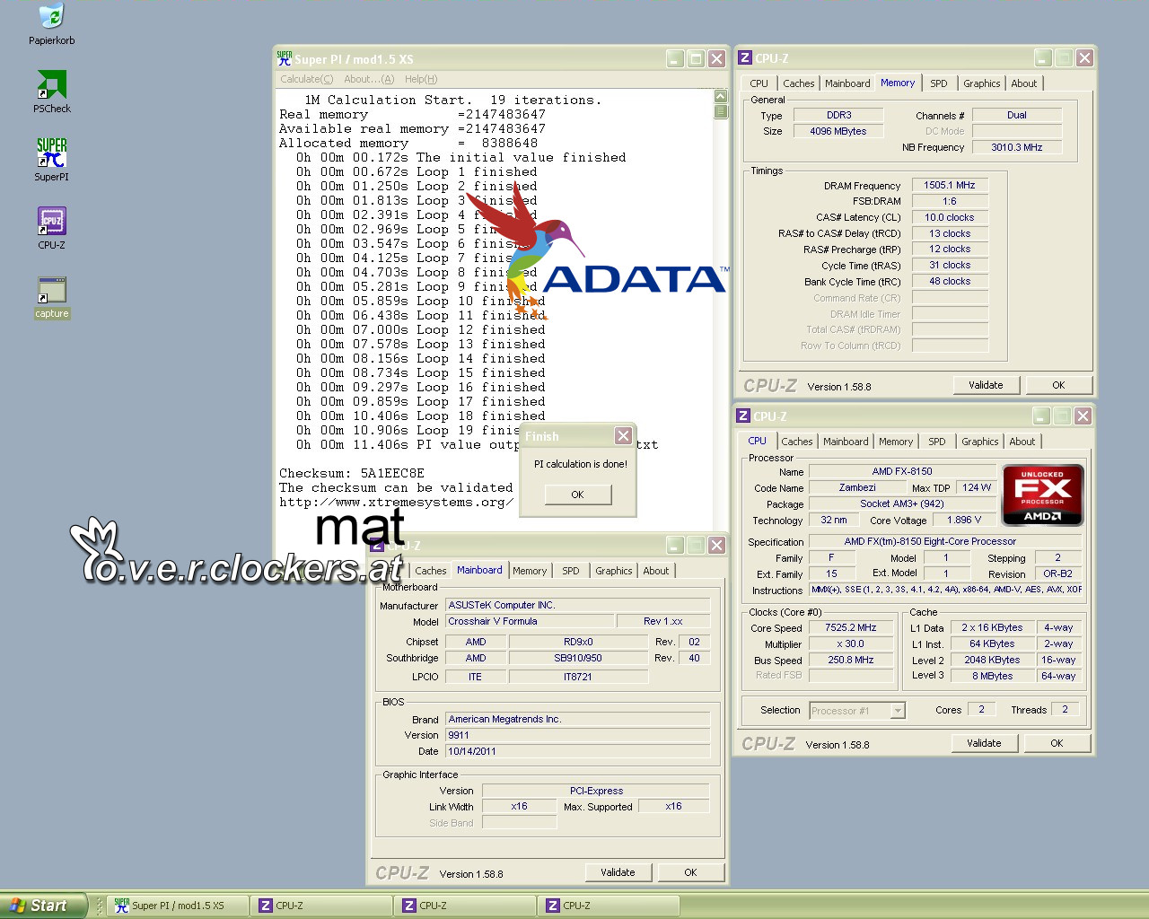Image resolution: width=1149 pixels, height=919 pixels.
Task: Click the AMD FX processor logo
Action: (x=1043, y=495)
